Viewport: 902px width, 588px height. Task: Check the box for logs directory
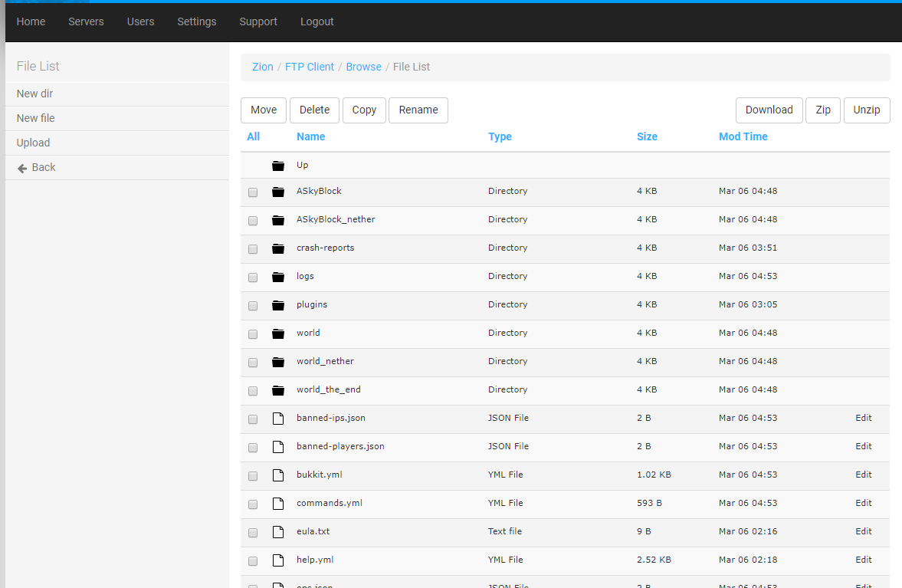pos(253,278)
